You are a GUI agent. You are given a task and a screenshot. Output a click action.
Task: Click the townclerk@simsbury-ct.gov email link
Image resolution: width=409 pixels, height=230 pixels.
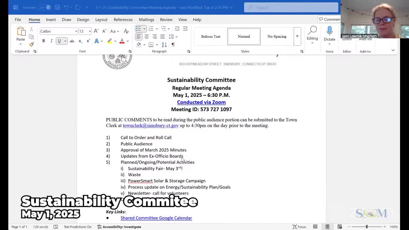150,126
